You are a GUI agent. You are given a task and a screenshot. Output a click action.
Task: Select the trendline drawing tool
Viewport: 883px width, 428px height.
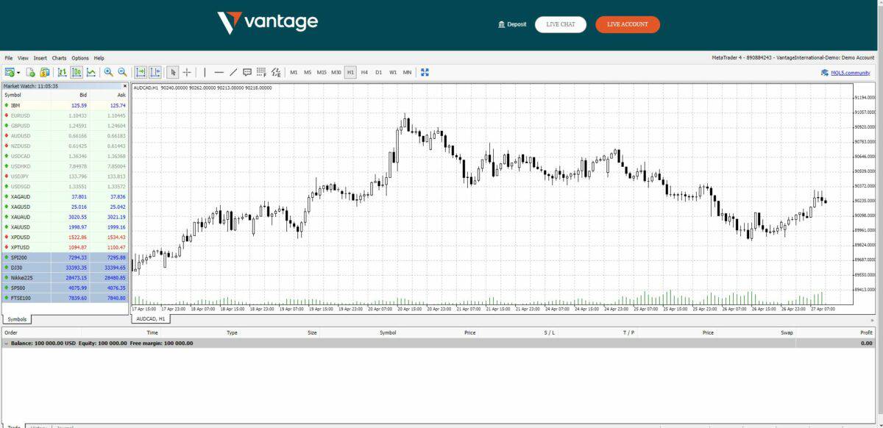(233, 71)
